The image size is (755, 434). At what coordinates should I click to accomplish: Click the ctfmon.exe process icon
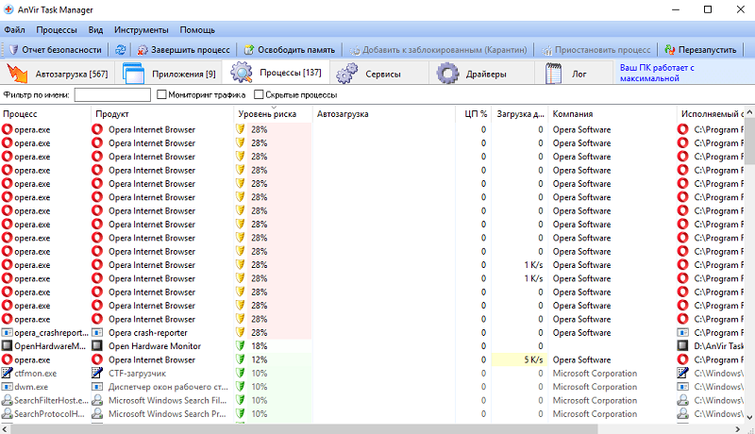pos(7,373)
